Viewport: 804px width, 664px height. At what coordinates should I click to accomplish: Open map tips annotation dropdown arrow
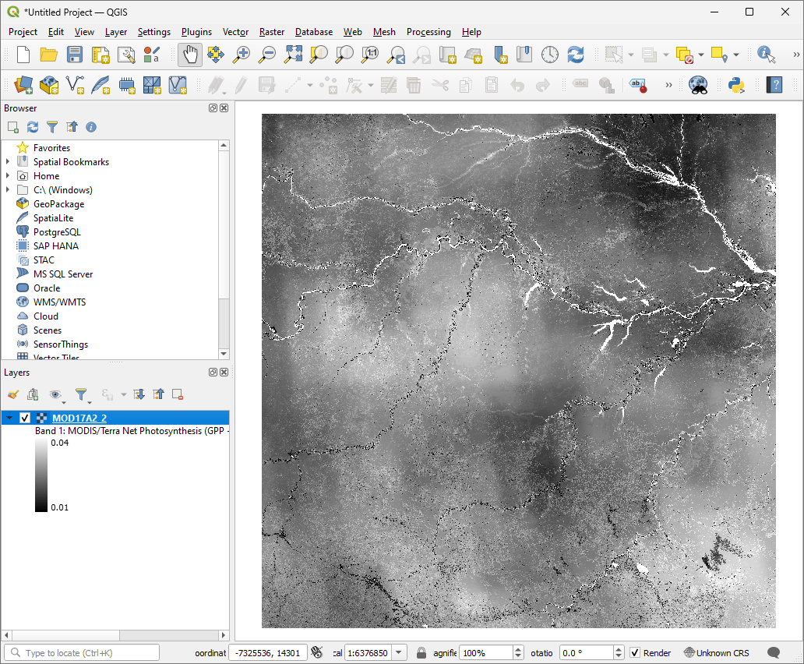tap(736, 55)
